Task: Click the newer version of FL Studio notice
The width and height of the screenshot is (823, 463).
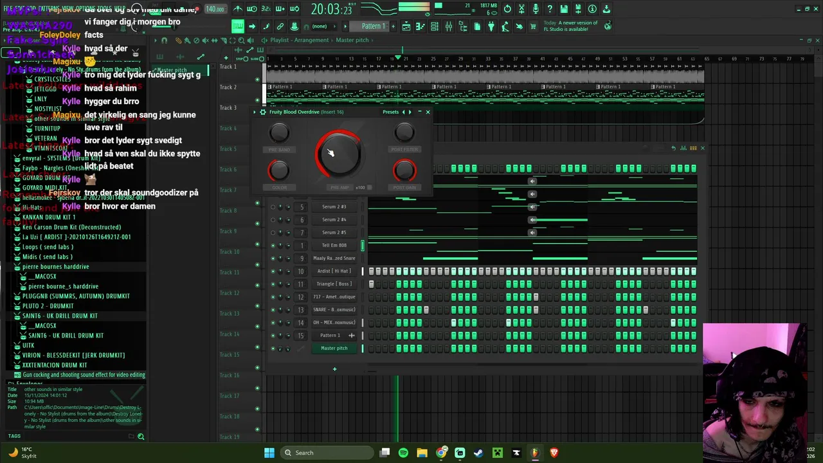Action: pyautogui.click(x=570, y=26)
